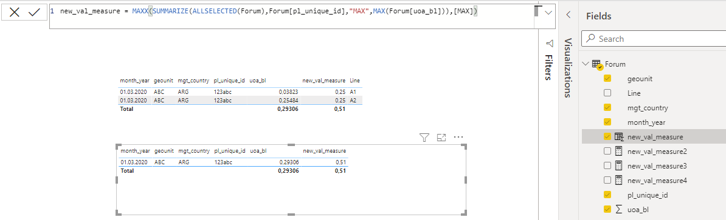Select the mgt_country field name

(x=648, y=108)
